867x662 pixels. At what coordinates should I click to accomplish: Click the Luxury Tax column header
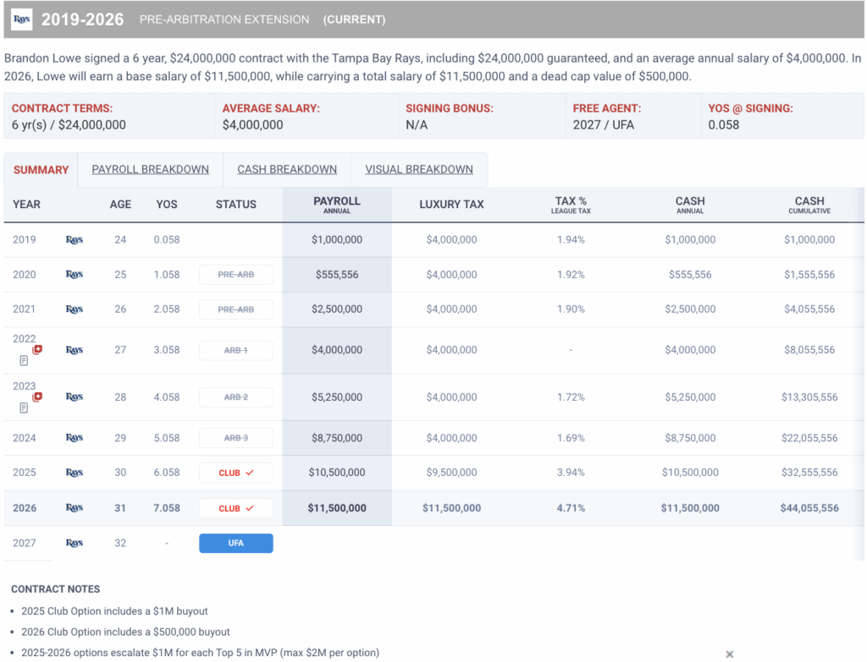451,205
